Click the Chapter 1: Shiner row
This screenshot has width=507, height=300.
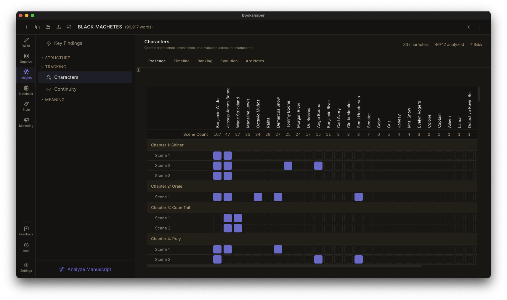312,145
